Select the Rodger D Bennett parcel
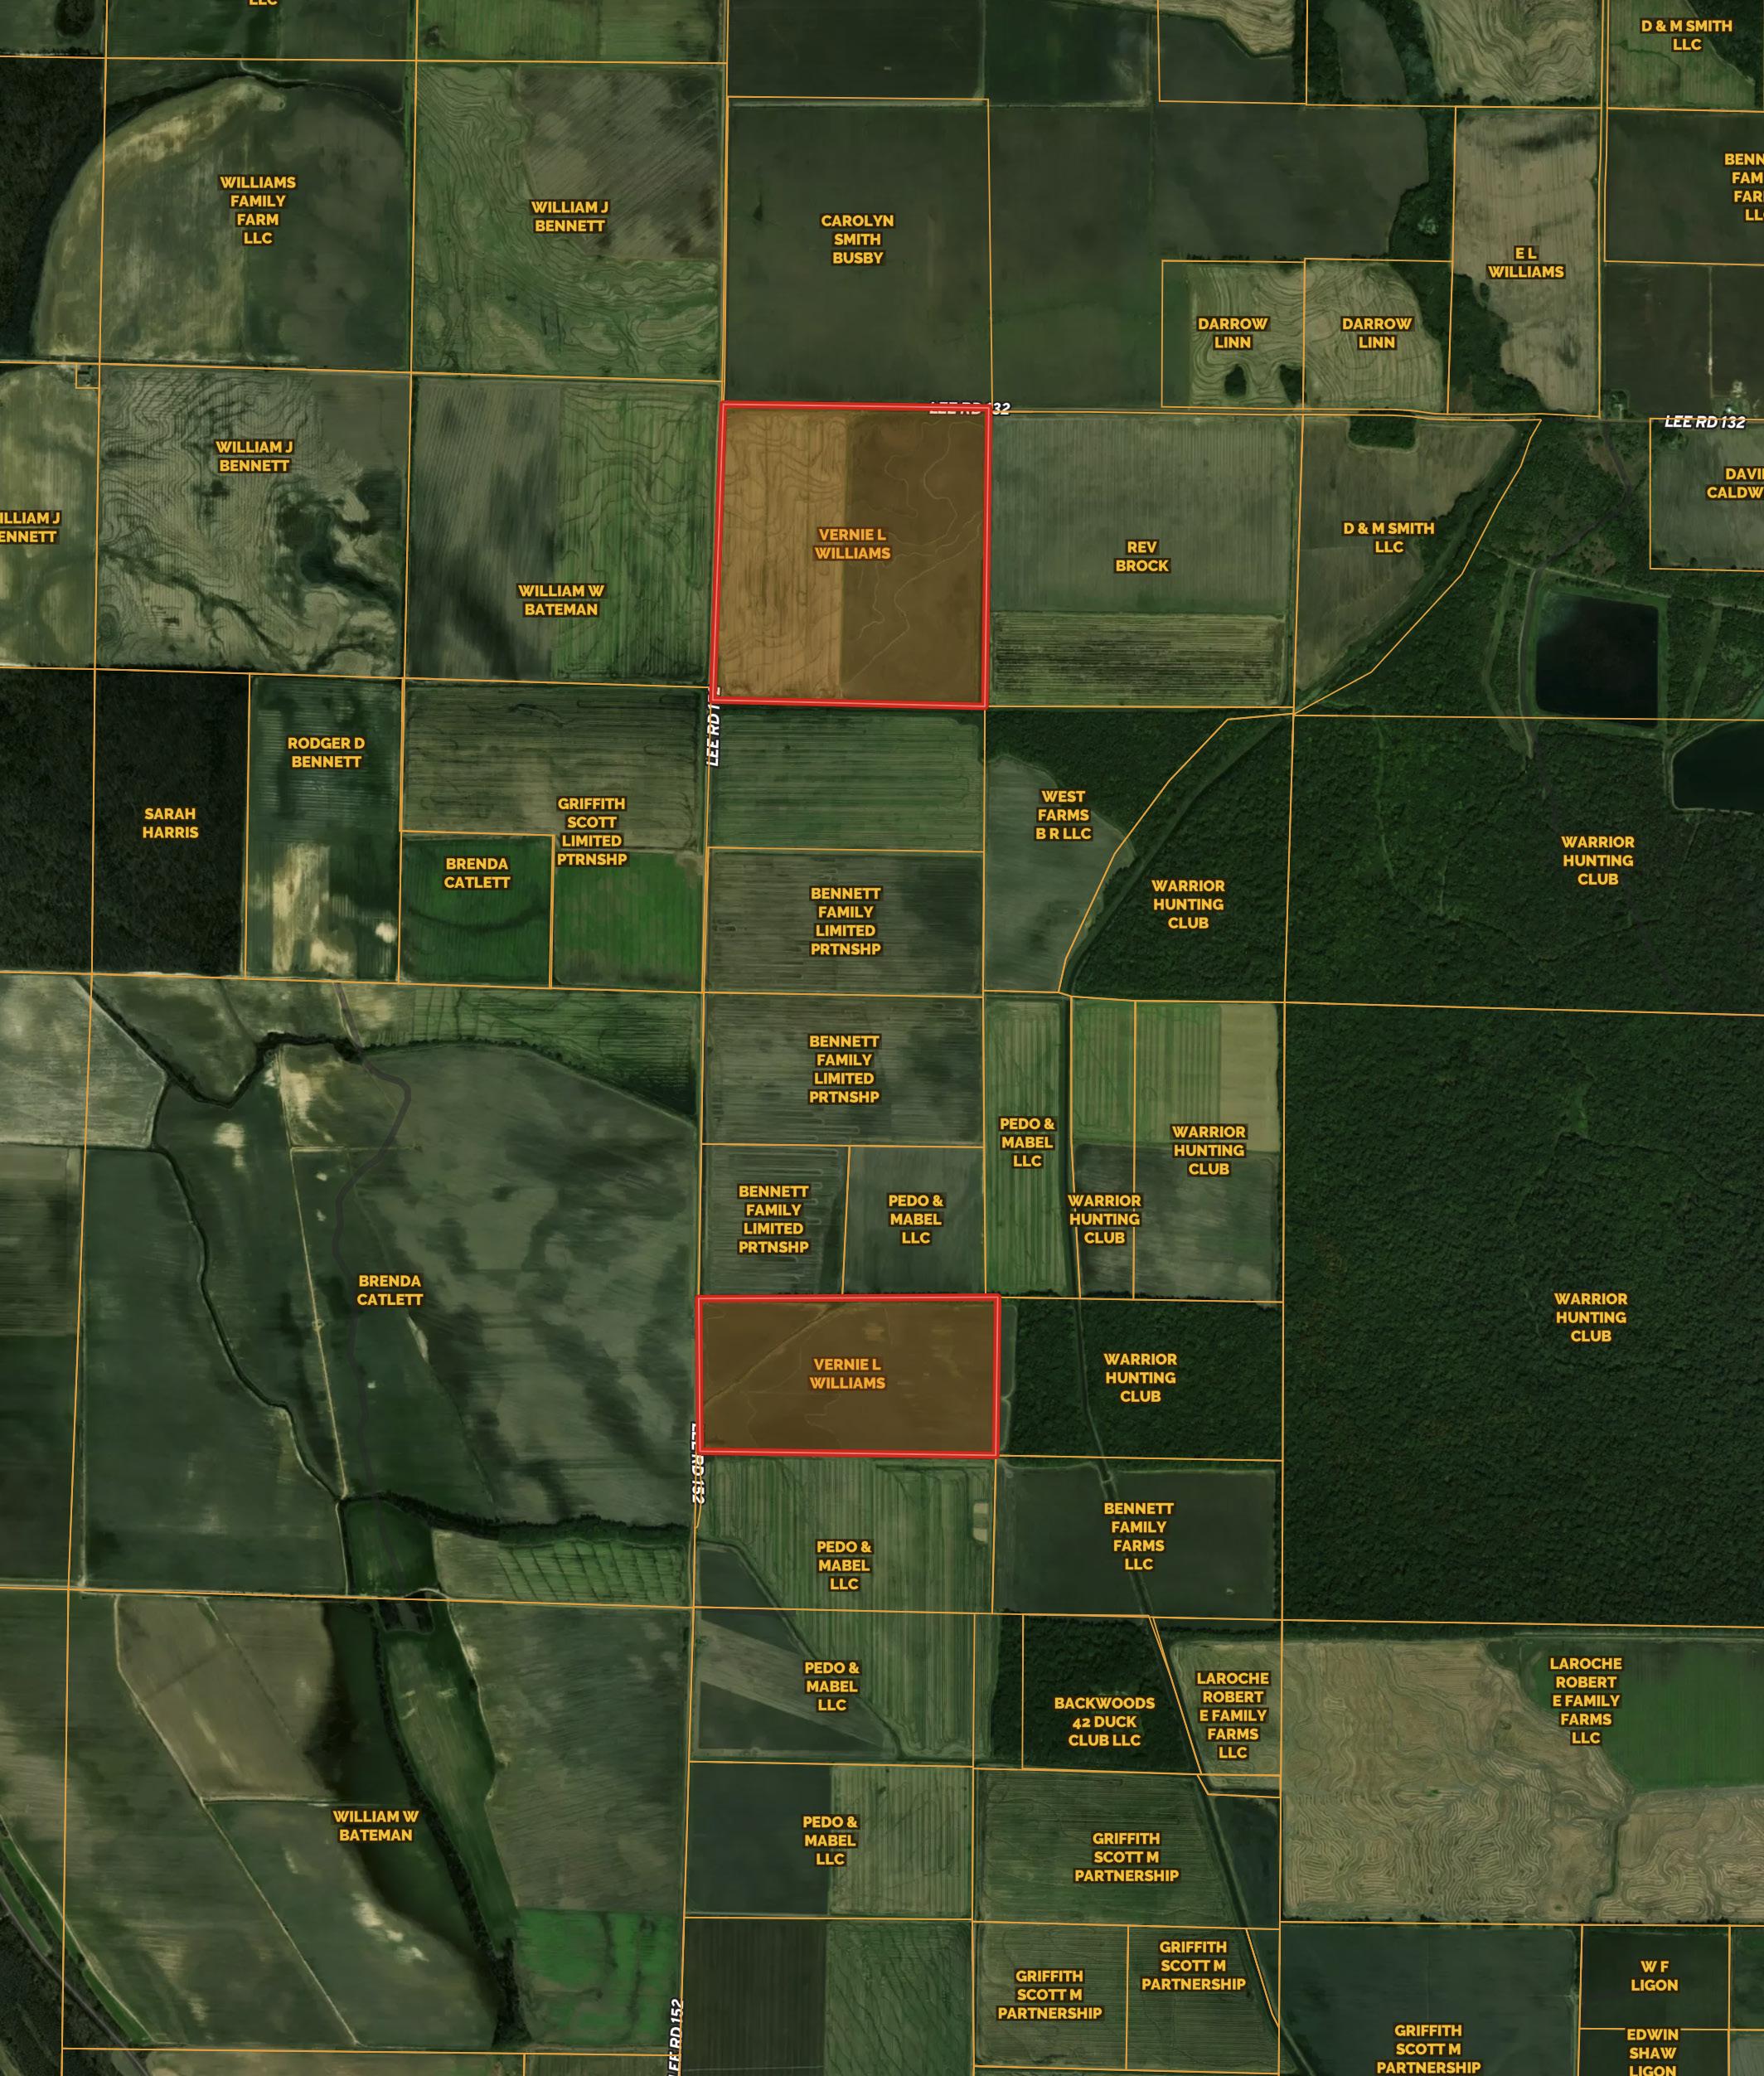 (326, 752)
